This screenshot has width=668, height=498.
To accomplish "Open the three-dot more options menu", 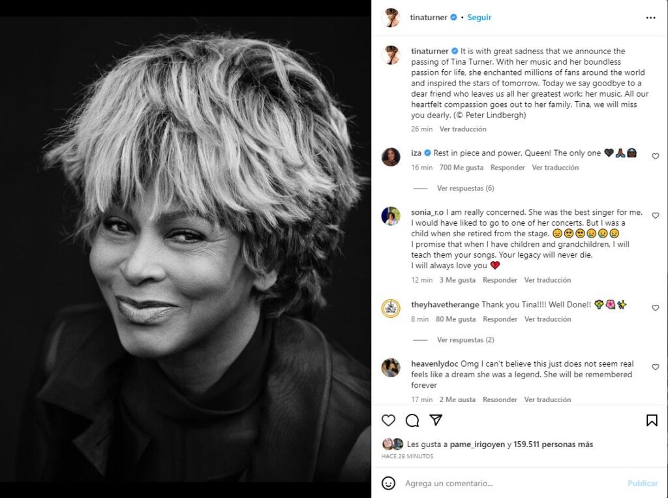I will coord(650,18).
